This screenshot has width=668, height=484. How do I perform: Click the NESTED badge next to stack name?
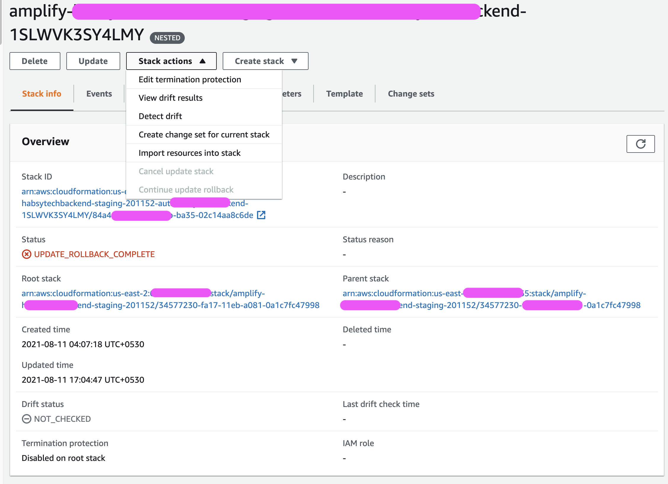[x=167, y=38]
